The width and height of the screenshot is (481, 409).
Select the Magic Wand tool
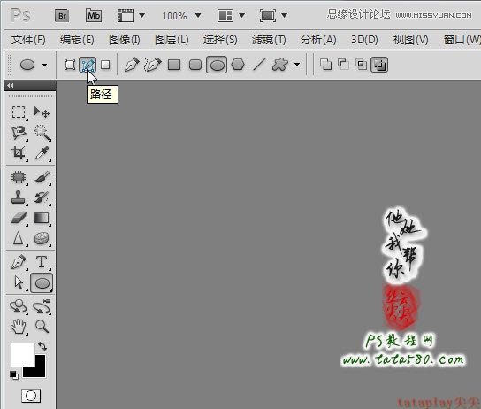[x=42, y=133]
